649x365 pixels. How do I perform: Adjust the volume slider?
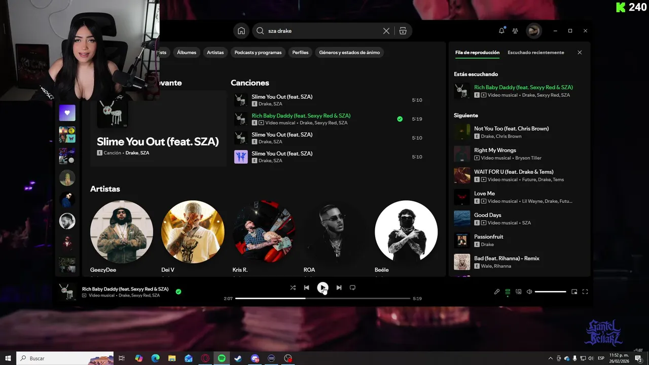[x=550, y=291]
